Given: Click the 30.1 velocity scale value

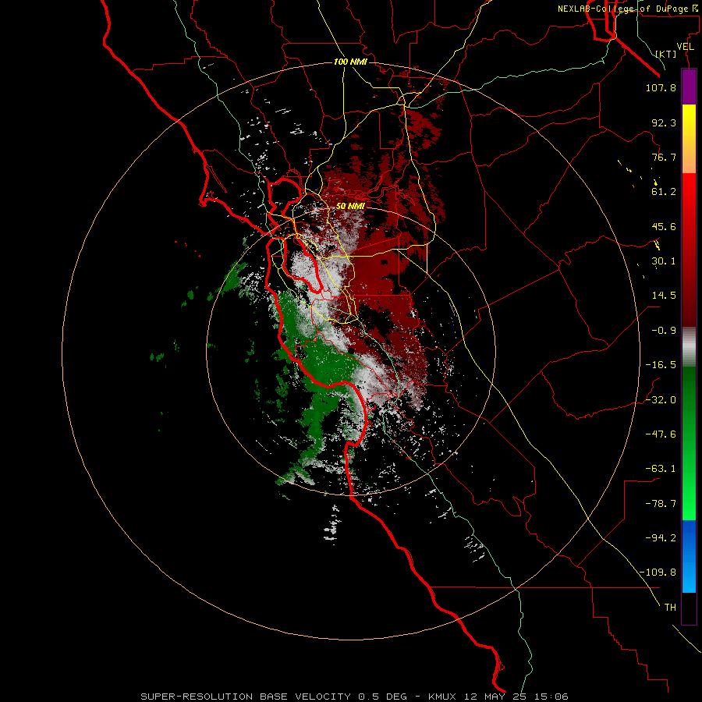Looking at the screenshot, I should (664, 261).
